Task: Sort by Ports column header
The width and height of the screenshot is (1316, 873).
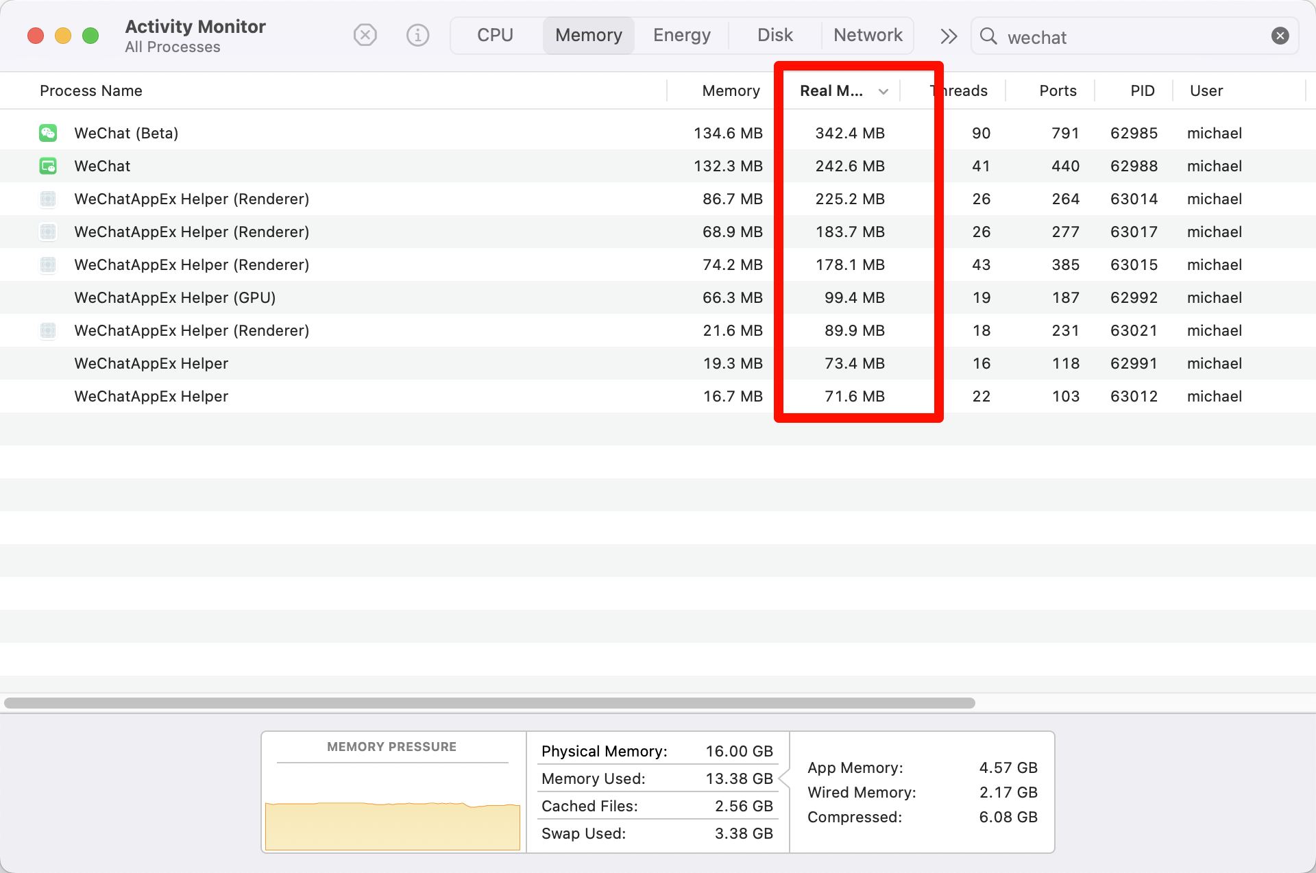Action: click(x=1058, y=90)
